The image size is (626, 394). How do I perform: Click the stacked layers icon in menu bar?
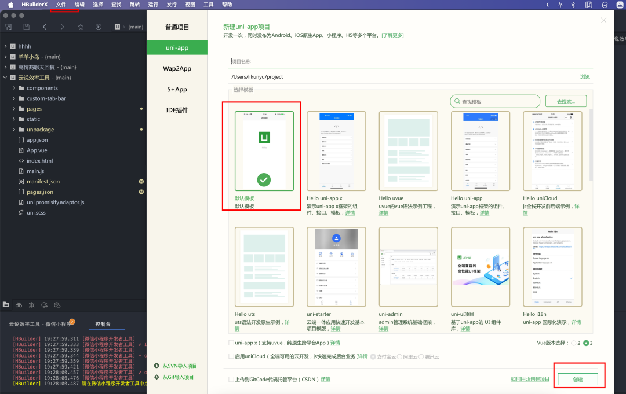click(605, 5)
